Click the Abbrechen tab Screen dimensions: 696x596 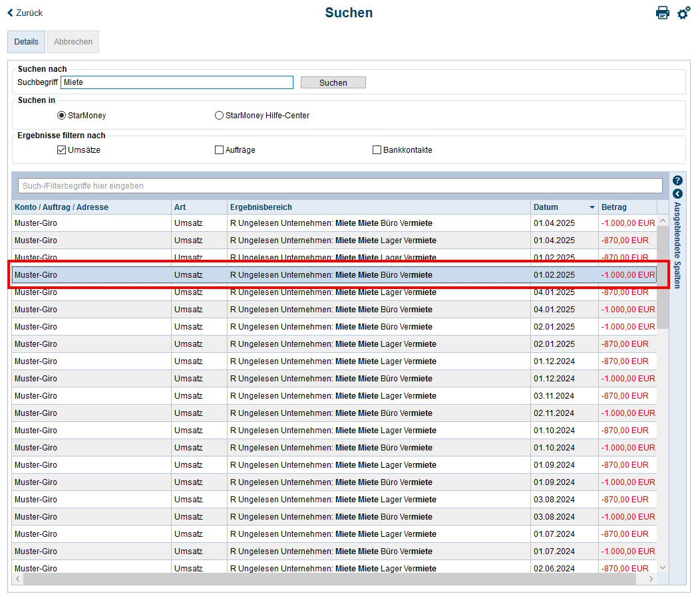[x=73, y=42]
